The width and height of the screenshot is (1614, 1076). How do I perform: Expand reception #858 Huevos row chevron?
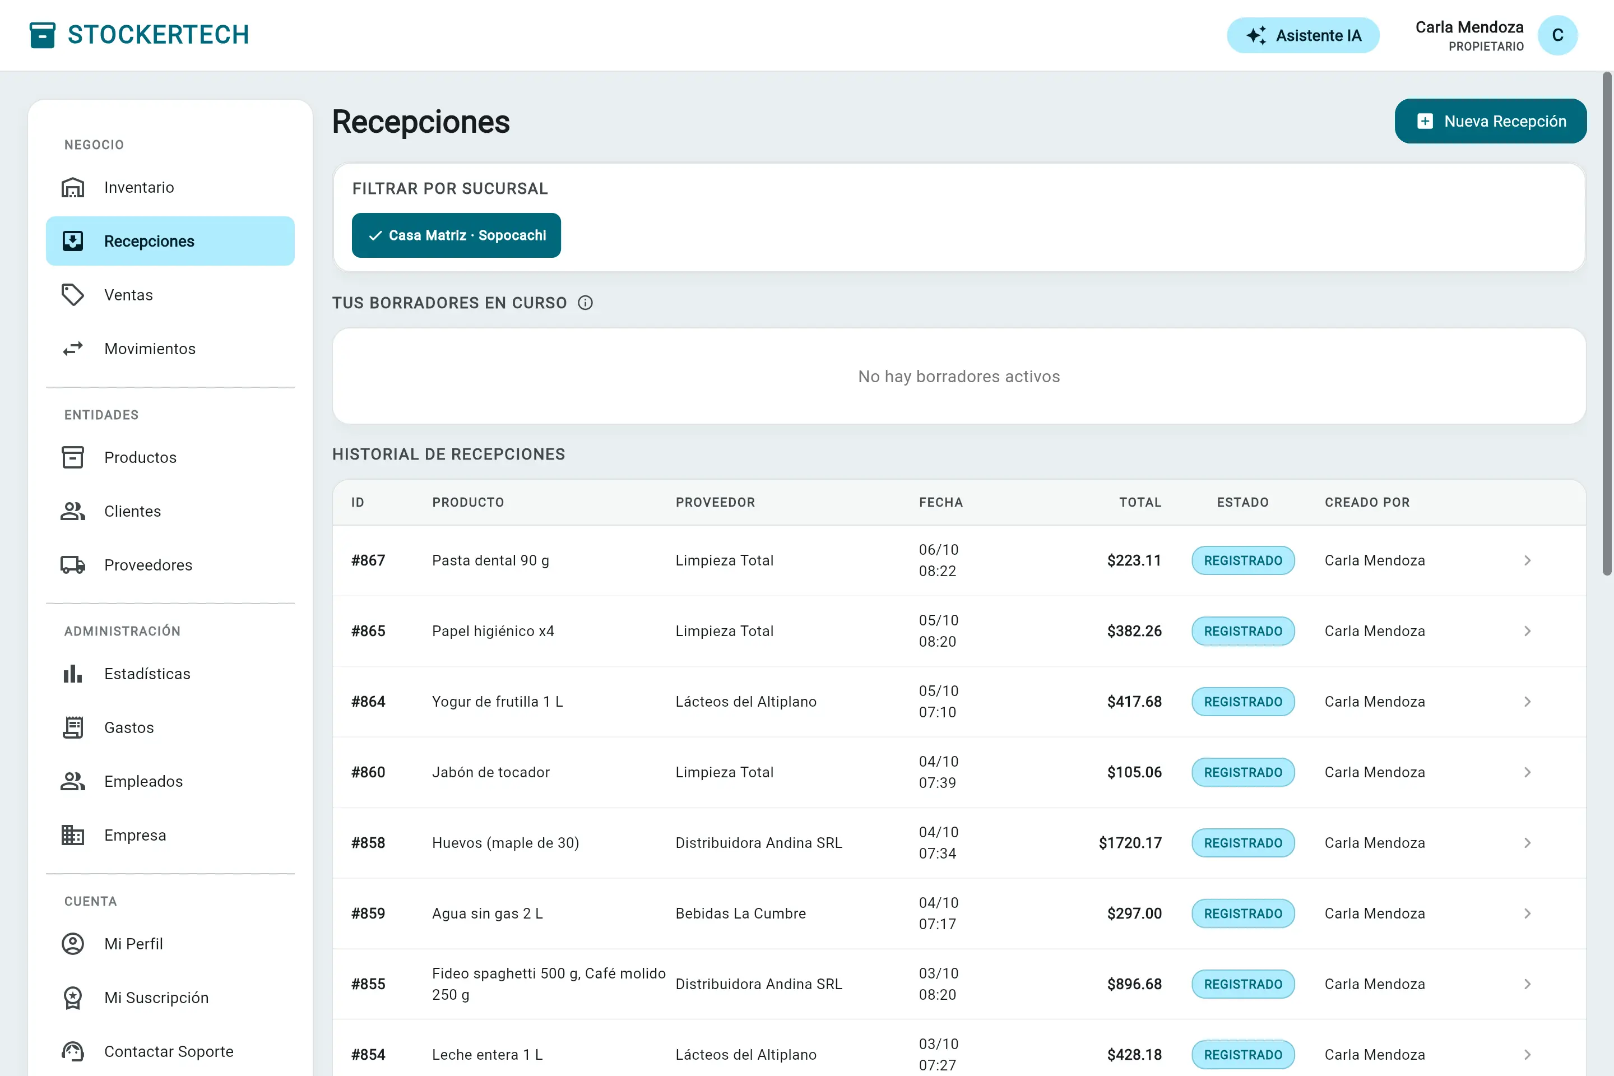(1527, 843)
